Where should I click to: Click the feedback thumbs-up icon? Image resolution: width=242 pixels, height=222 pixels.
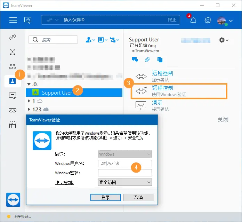[28, 20]
